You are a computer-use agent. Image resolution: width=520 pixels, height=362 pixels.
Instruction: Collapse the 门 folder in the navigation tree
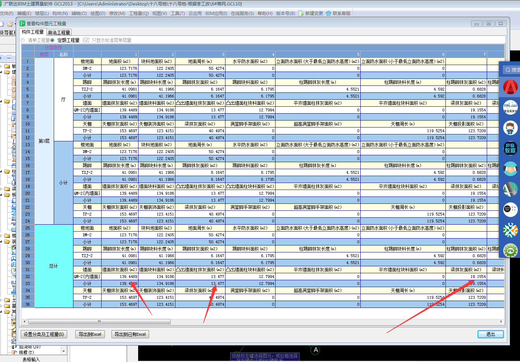tap(1, 101)
